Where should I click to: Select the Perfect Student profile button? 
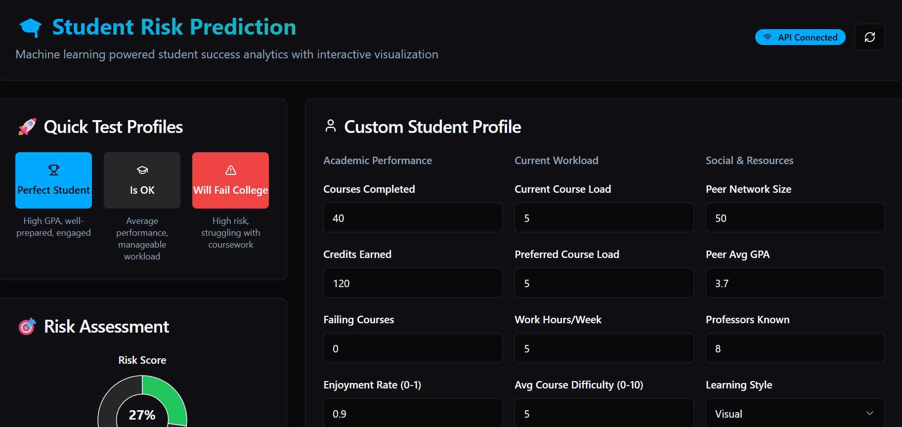click(x=53, y=180)
